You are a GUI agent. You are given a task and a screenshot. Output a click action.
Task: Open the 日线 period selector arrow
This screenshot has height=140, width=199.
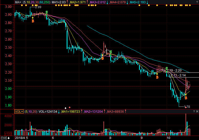click(9, 138)
